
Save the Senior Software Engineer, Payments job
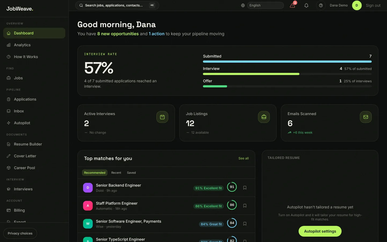tap(245, 224)
